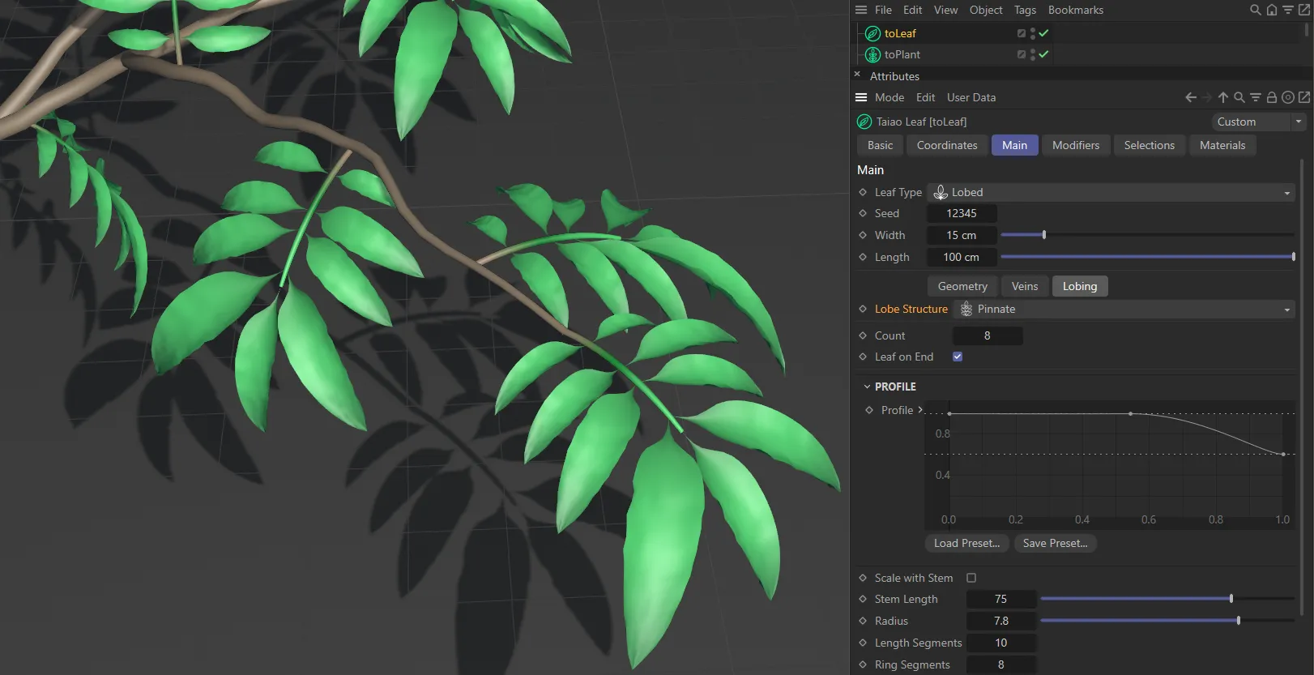Click the Object Manager home path icon
Viewport: 1314px width, 675px height.
click(x=1272, y=10)
